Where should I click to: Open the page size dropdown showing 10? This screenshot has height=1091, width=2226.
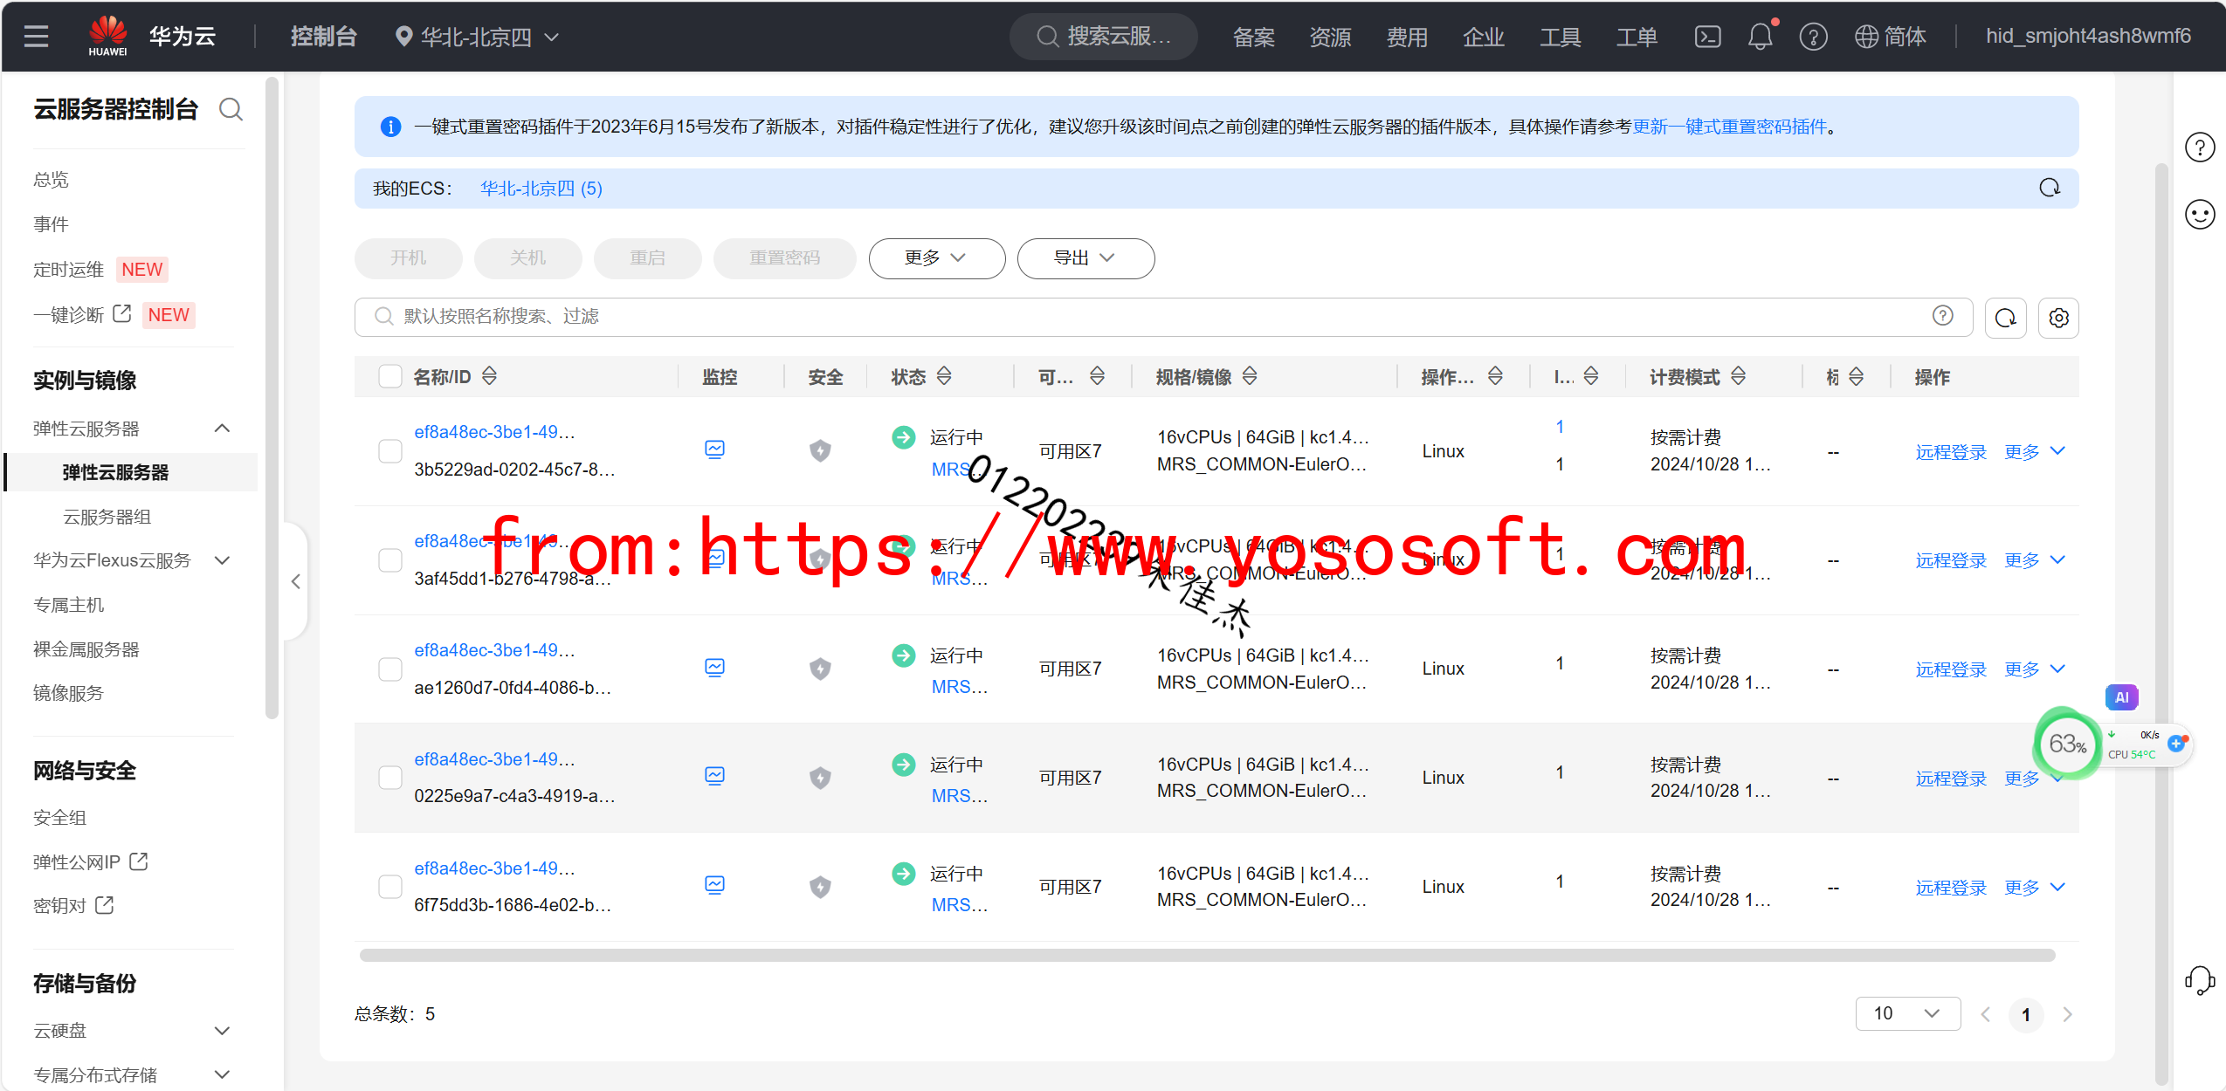(x=1906, y=1013)
